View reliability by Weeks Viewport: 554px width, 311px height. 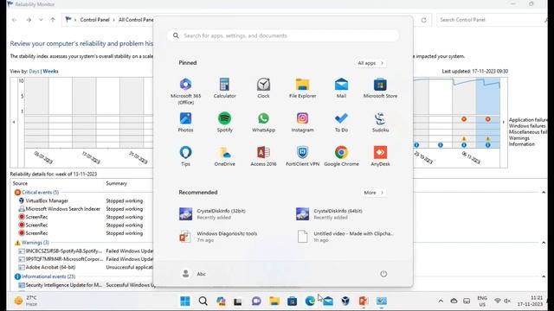(x=50, y=71)
